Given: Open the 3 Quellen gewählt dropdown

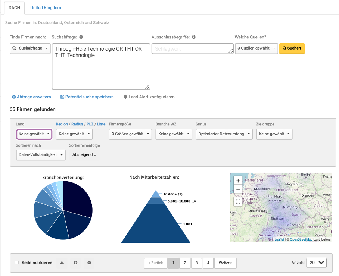Looking at the screenshot, I should 256,48.
